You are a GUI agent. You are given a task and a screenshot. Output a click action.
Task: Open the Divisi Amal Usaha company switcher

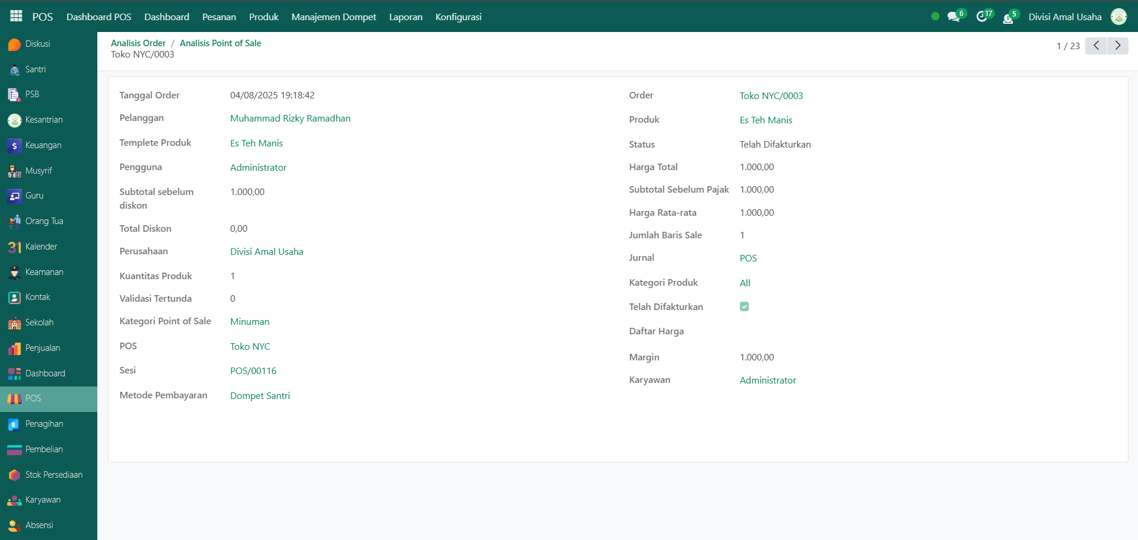[1064, 17]
